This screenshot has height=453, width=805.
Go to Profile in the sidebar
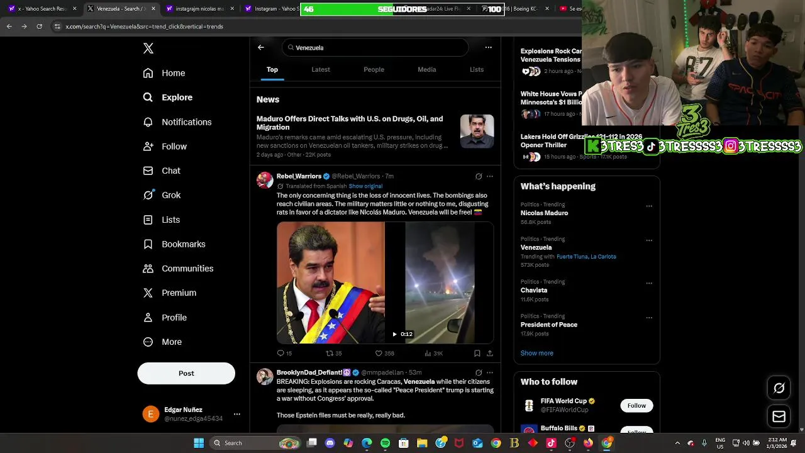click(x=165, y=317)
